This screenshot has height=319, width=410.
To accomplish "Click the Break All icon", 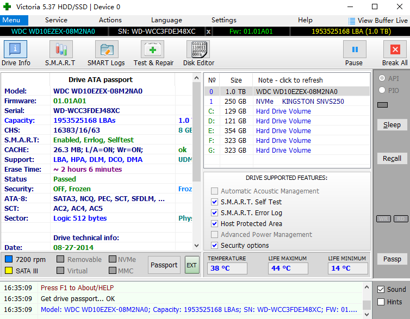I will pyautogui.click(x=394, y=50).
